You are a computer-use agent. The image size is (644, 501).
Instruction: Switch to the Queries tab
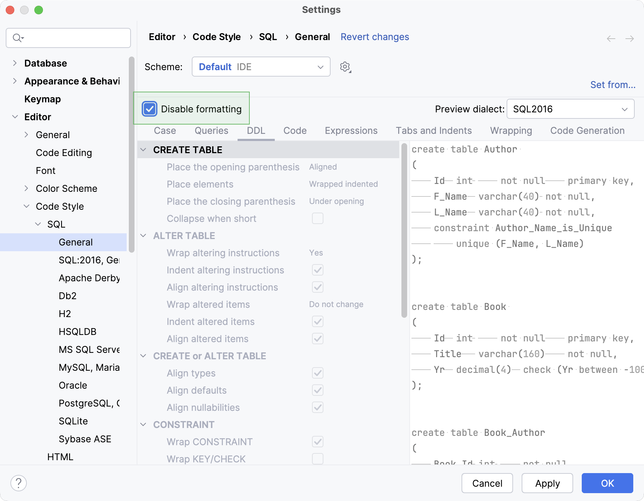211,131
